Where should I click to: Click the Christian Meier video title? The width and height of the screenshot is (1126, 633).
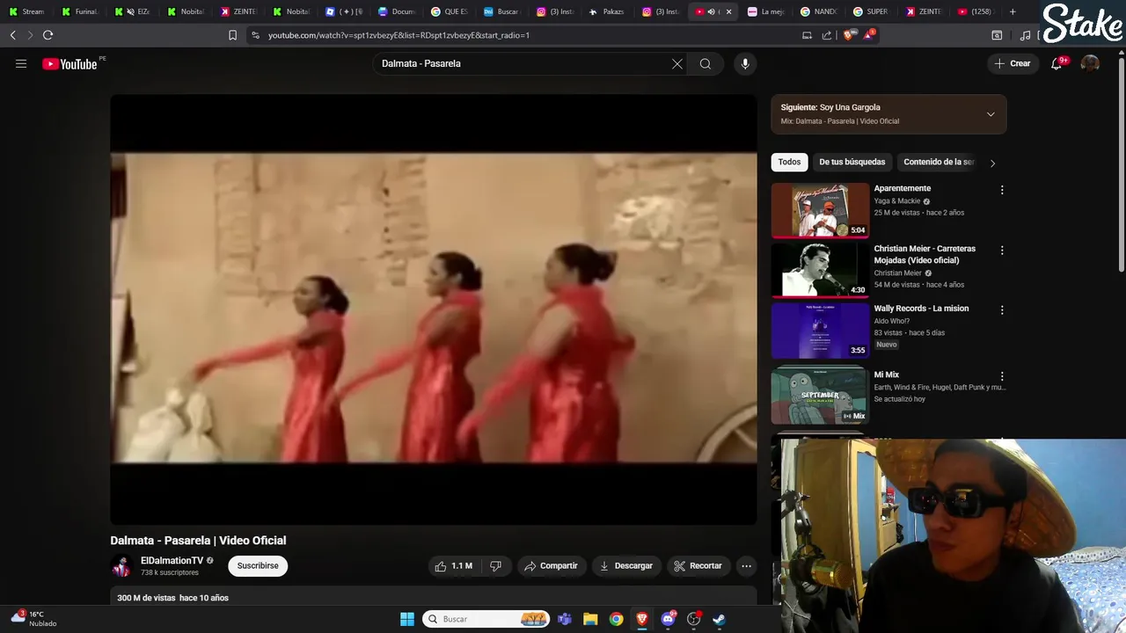pyautogui.click(x=925, y=254)
